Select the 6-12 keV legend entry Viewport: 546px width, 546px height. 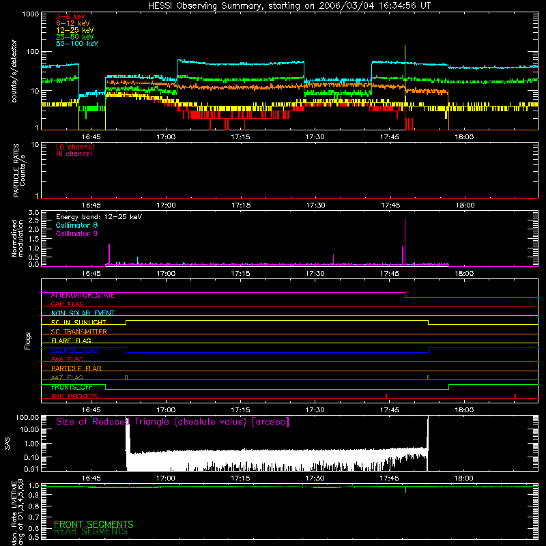tap(73, 23)
